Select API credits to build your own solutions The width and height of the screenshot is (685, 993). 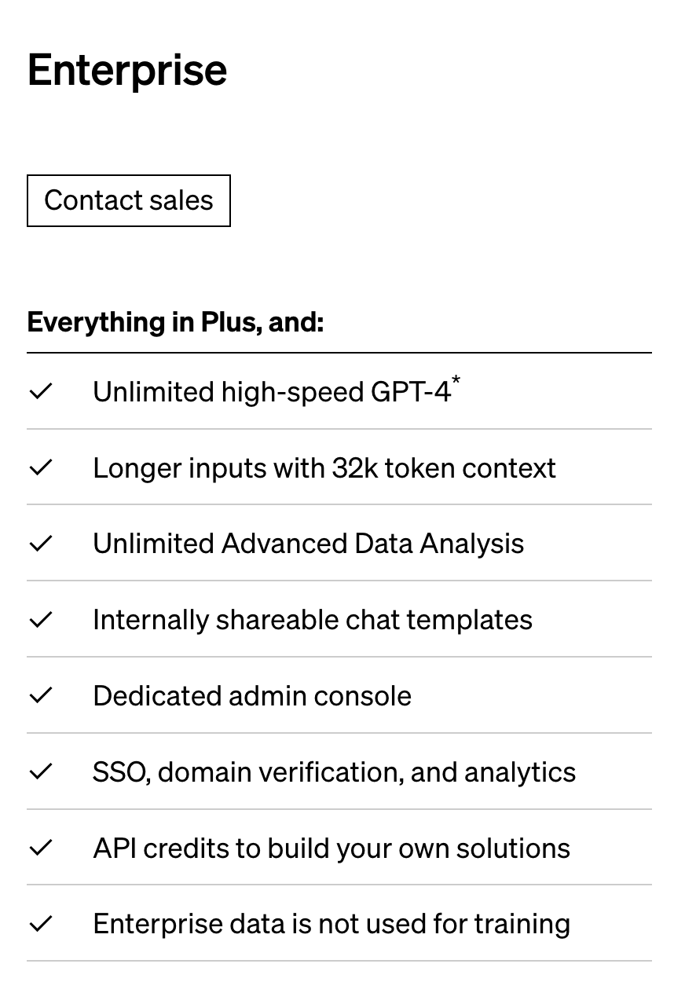(x=332, y=848)
